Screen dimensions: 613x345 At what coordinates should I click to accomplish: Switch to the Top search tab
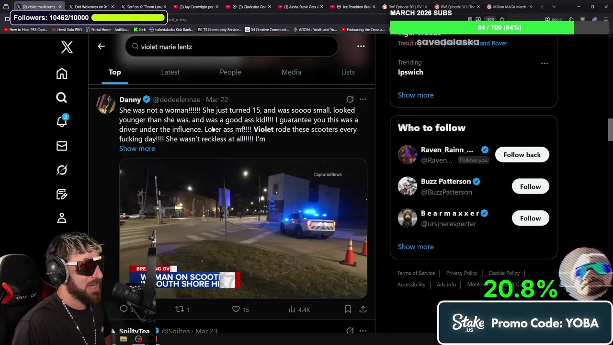click(x=114, y=72)
